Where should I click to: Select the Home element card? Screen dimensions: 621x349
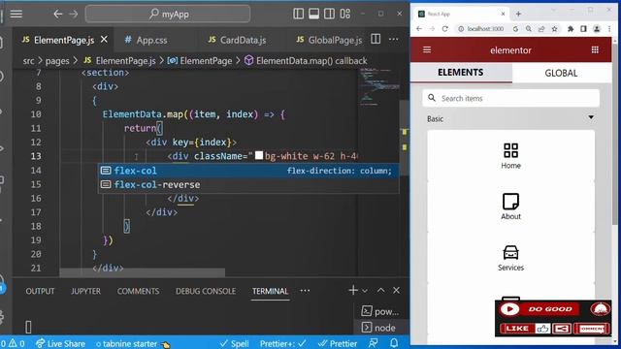coord(511,156)
